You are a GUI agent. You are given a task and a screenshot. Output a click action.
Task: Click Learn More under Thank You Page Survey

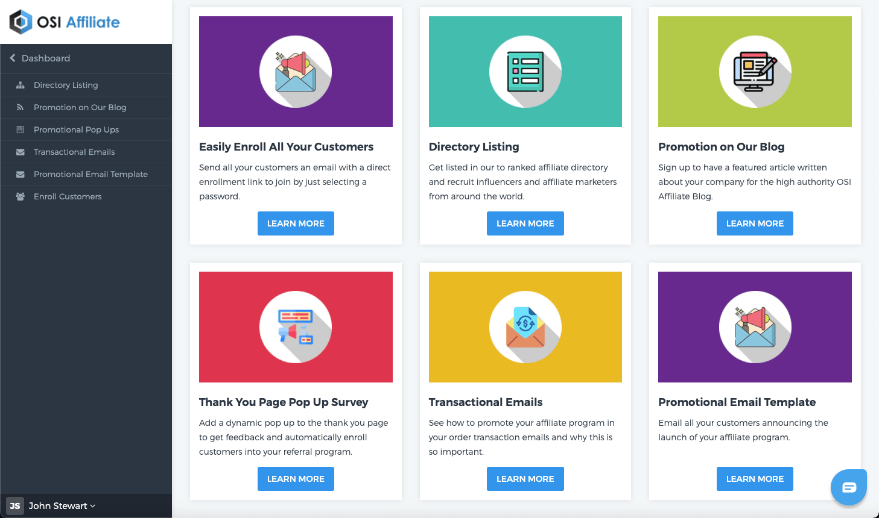click(x=296, y=479)
